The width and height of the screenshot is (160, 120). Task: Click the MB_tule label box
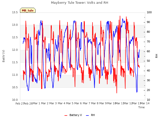(28, 10)
